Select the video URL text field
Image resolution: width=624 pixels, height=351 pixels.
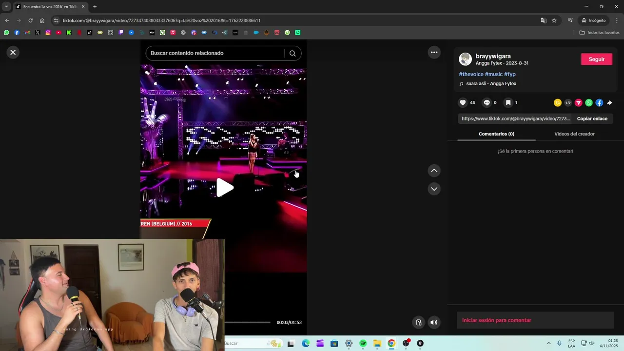(515, 118)
